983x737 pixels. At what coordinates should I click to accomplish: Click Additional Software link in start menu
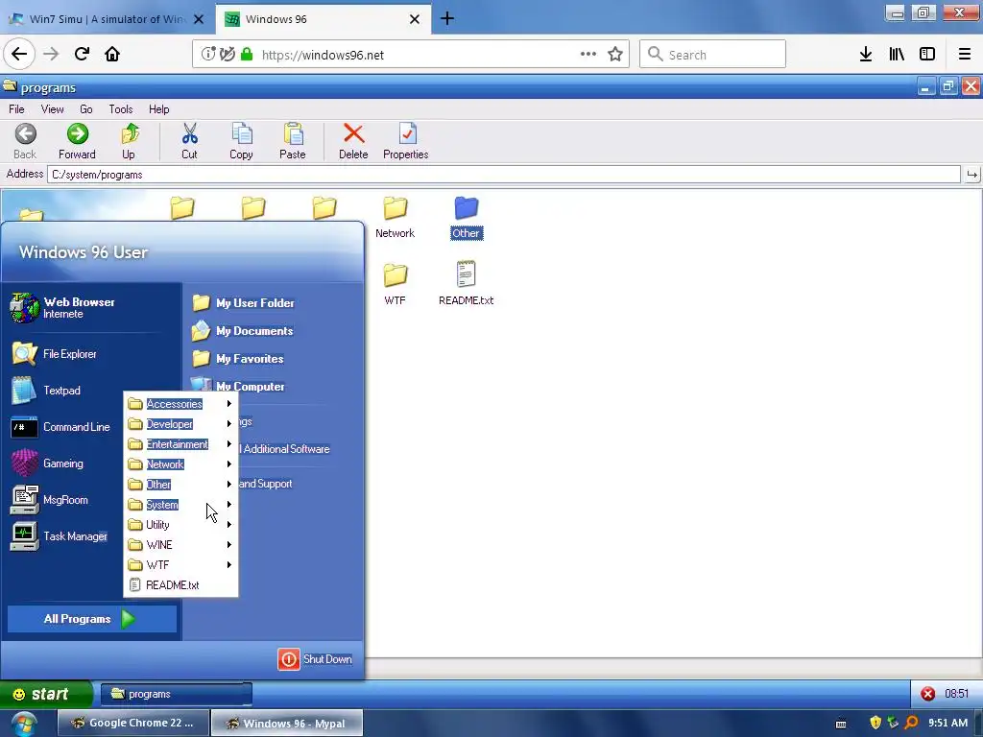pyautogui.click(x=286, y=449)
